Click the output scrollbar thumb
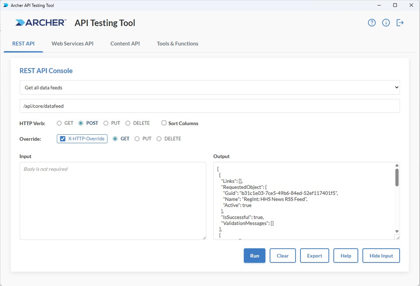Image resolution: width=420 pixels, height=286 pixels. click(x=397, y=177)
